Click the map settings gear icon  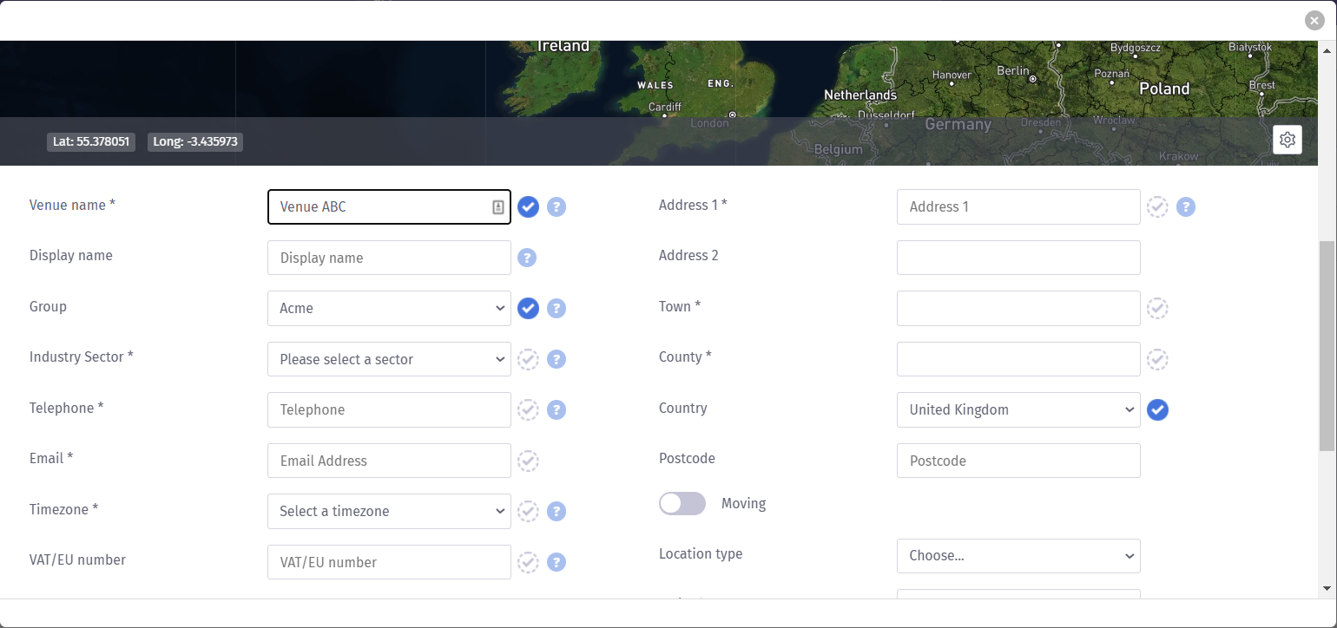pos(1287,140)
